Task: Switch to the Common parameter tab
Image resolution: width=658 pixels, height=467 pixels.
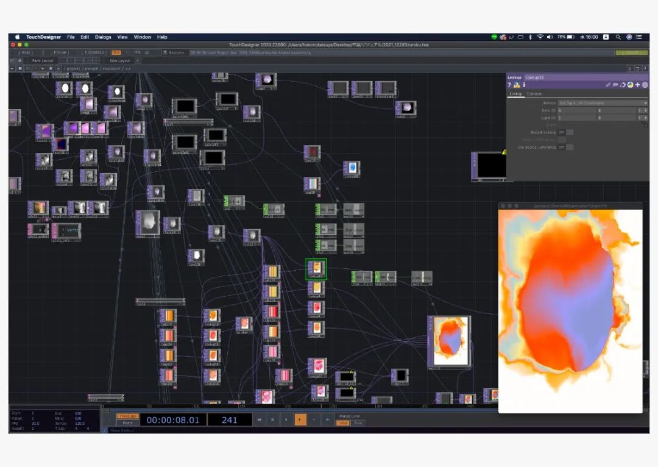Action: (x=534, y=94)
